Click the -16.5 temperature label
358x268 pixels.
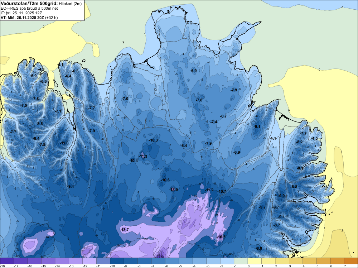point(221,237)
